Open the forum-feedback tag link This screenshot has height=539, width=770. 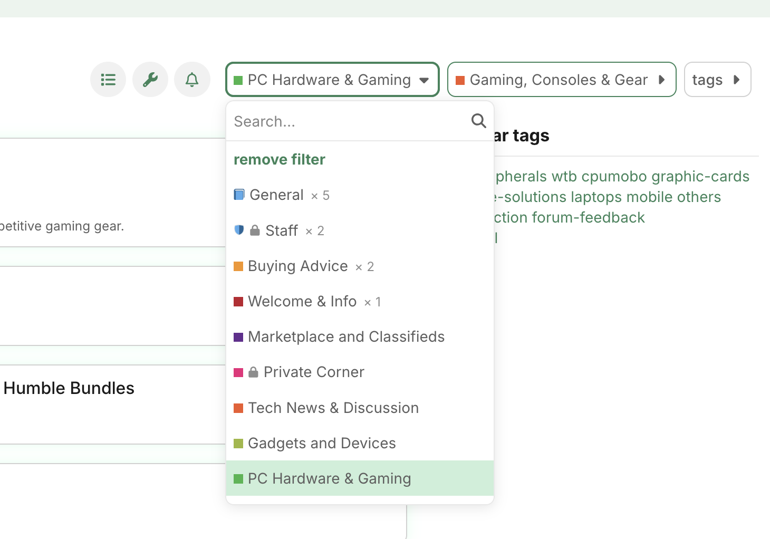point(589,217)
